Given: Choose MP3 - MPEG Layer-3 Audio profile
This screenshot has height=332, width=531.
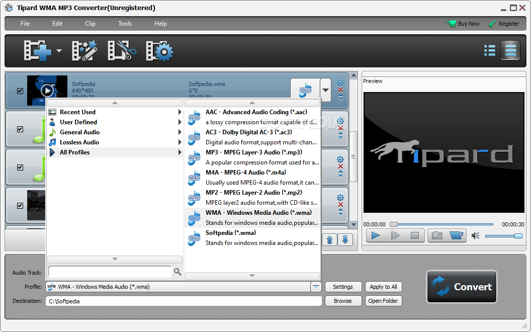Looking at the screenshot, I should 252,157.
